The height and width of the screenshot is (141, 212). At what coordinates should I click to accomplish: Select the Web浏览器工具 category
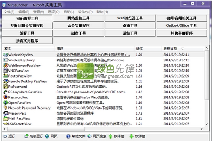[130, 18]
